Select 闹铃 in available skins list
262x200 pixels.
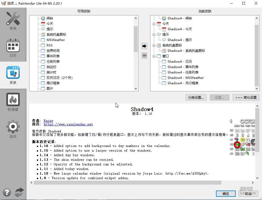(x=50, y=18)
